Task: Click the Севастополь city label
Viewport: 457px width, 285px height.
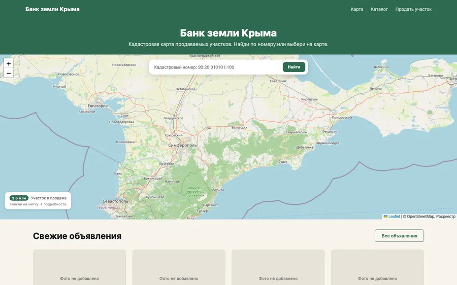Action: [115, 201]
